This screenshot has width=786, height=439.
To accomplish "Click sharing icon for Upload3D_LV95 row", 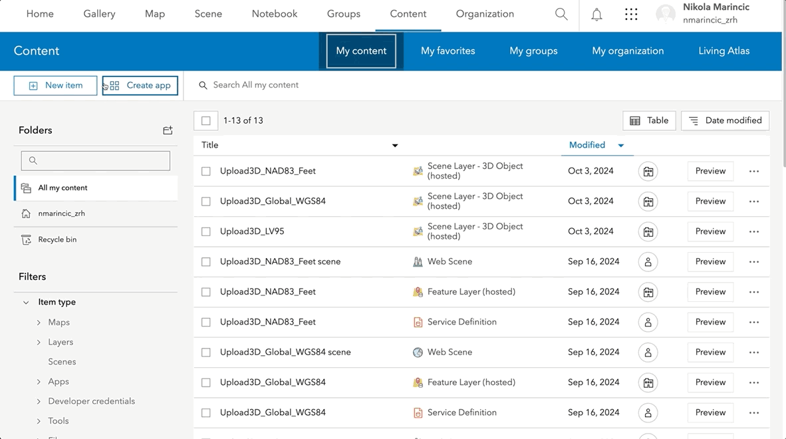I will (x=648, y=231).
